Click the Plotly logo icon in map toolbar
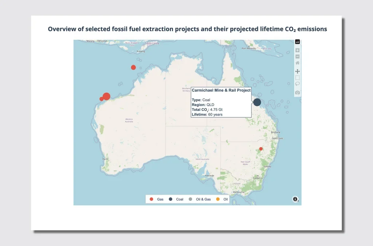373x246 pixels. point(297,42)
